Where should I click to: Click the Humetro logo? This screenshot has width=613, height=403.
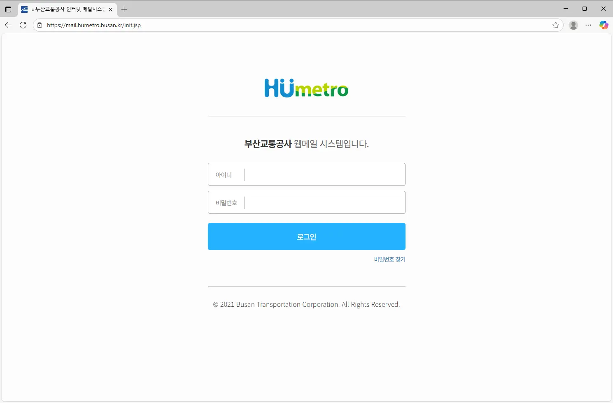306,88
